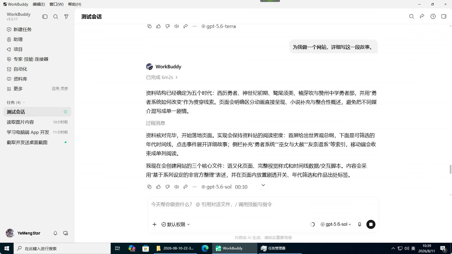Open history clock icon in header

click(433, 16)
